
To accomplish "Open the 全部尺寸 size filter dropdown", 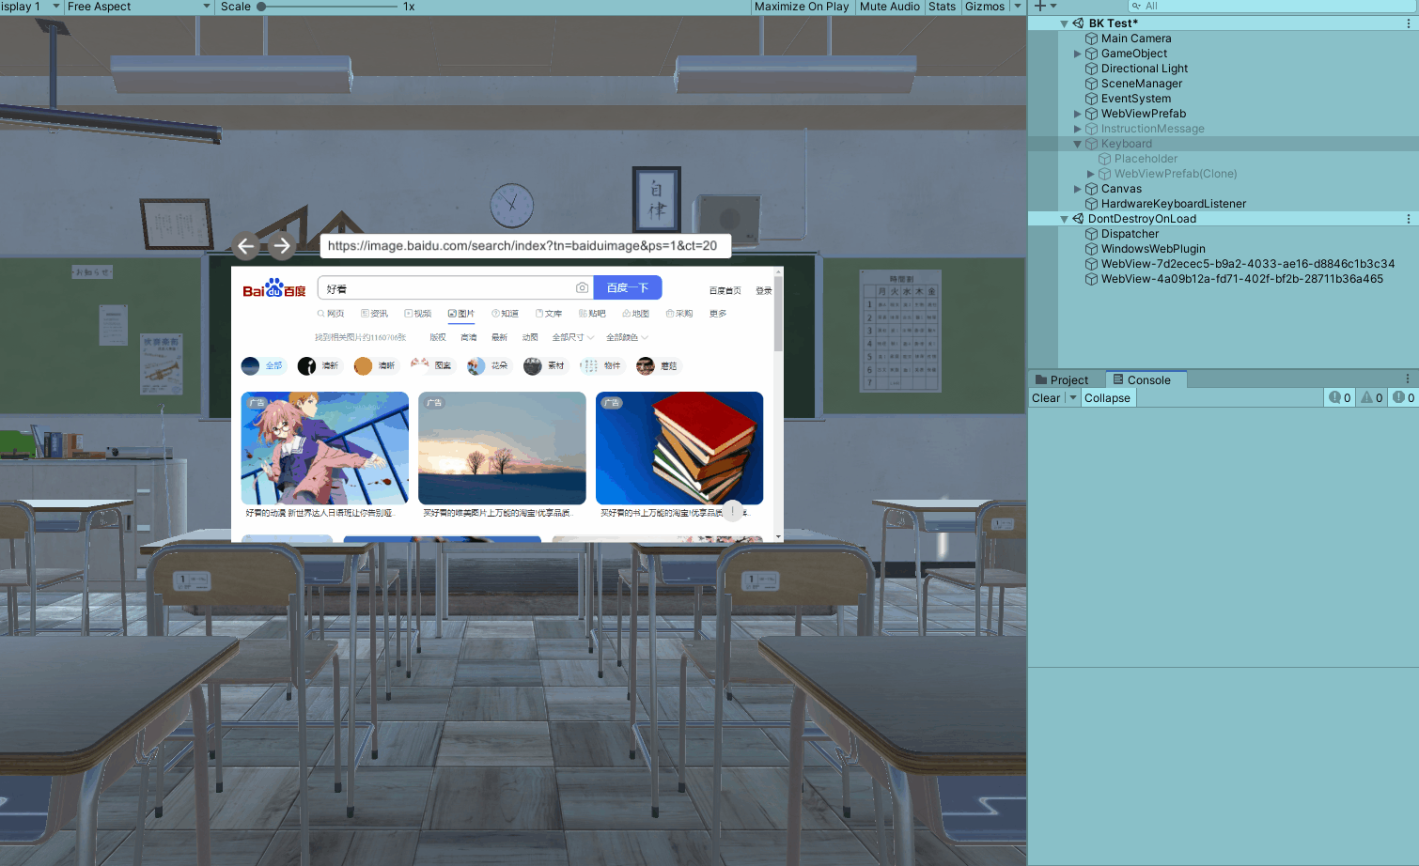I will point(572,337).
